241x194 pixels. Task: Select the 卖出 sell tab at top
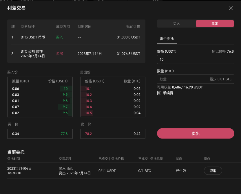pos(215,24)
